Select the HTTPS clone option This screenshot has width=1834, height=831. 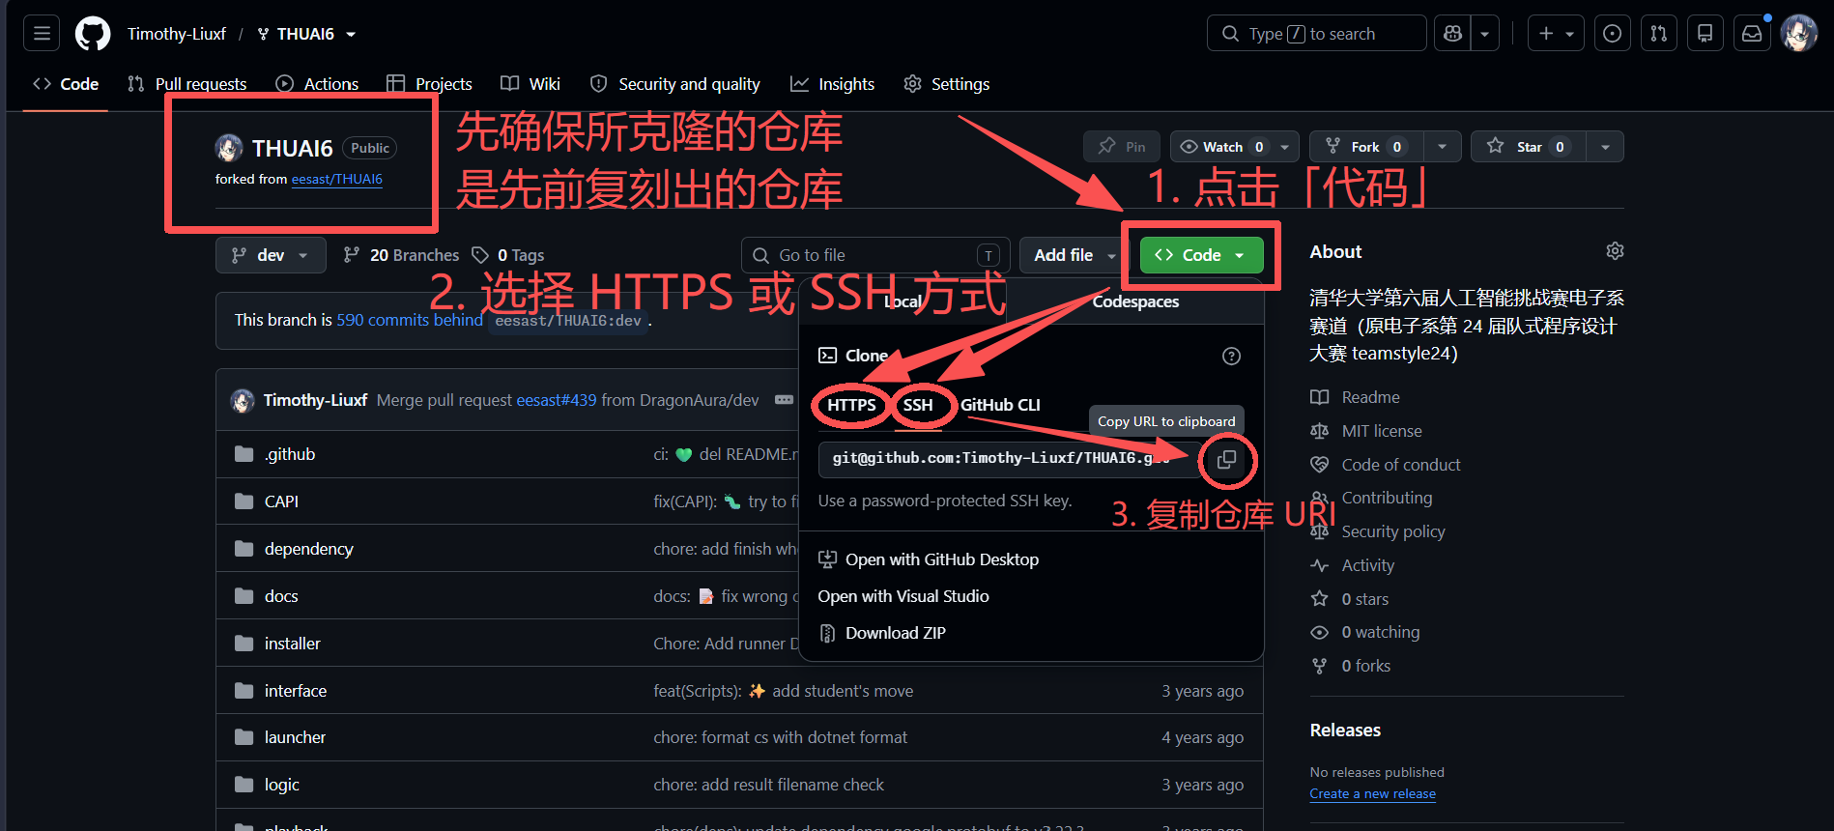point(851,405)
